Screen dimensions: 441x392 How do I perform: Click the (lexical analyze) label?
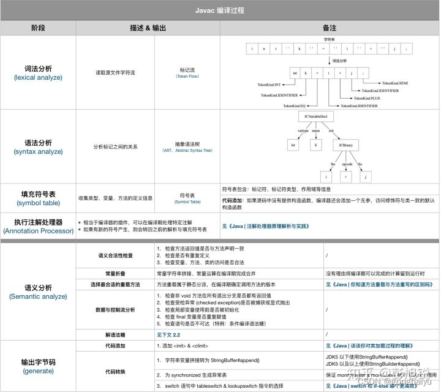click(38, 77)
